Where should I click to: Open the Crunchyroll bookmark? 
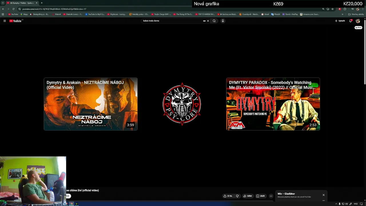tap(249, 14)
